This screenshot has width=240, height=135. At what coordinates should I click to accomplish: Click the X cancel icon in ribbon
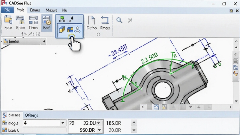[130, 20]
